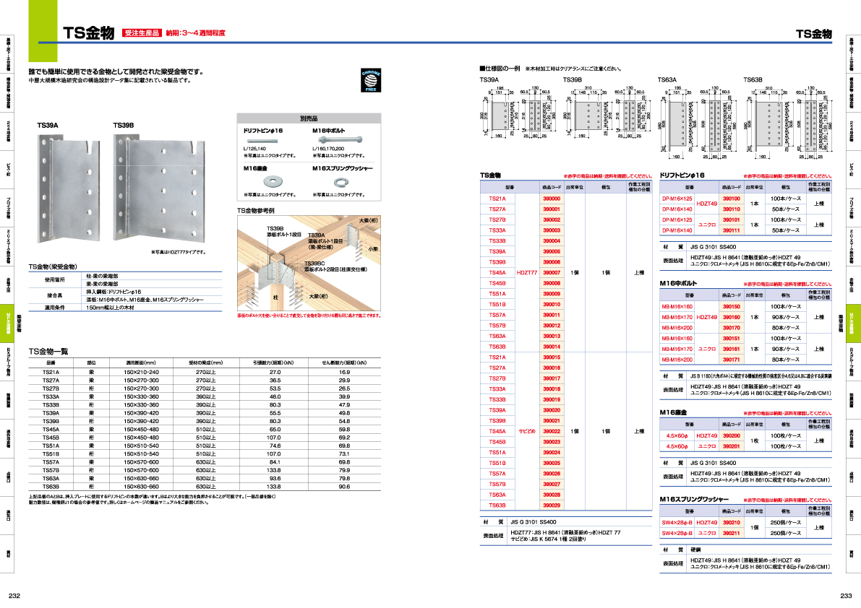Select product code 390005
The width and height of the screenshot is (861, 608).
point(552,251)
